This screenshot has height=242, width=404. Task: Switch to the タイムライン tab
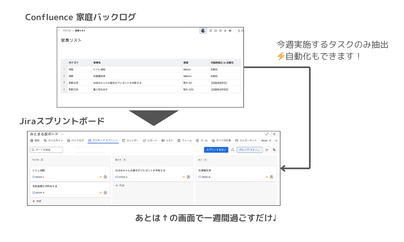pyautogui.click(x=53, y=140)
